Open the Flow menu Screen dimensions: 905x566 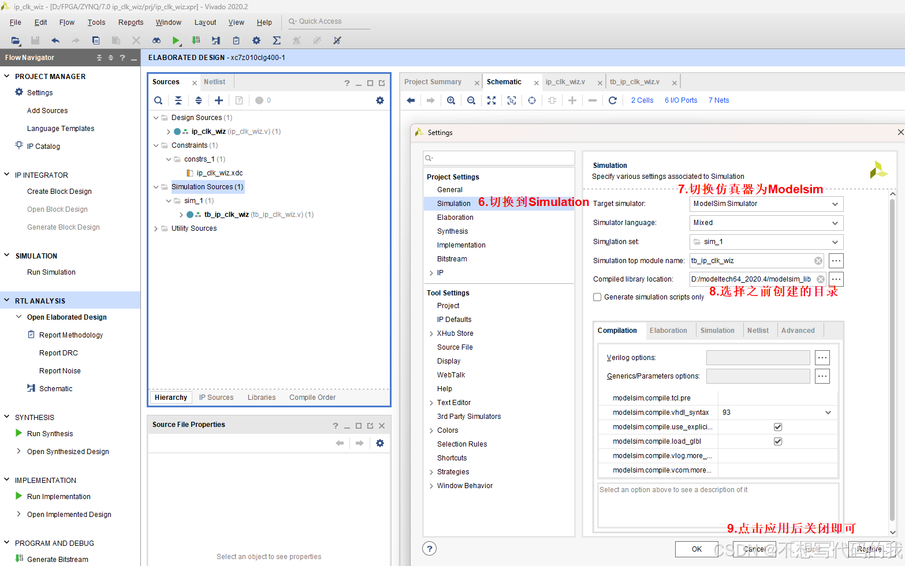[x=67, y=23]
